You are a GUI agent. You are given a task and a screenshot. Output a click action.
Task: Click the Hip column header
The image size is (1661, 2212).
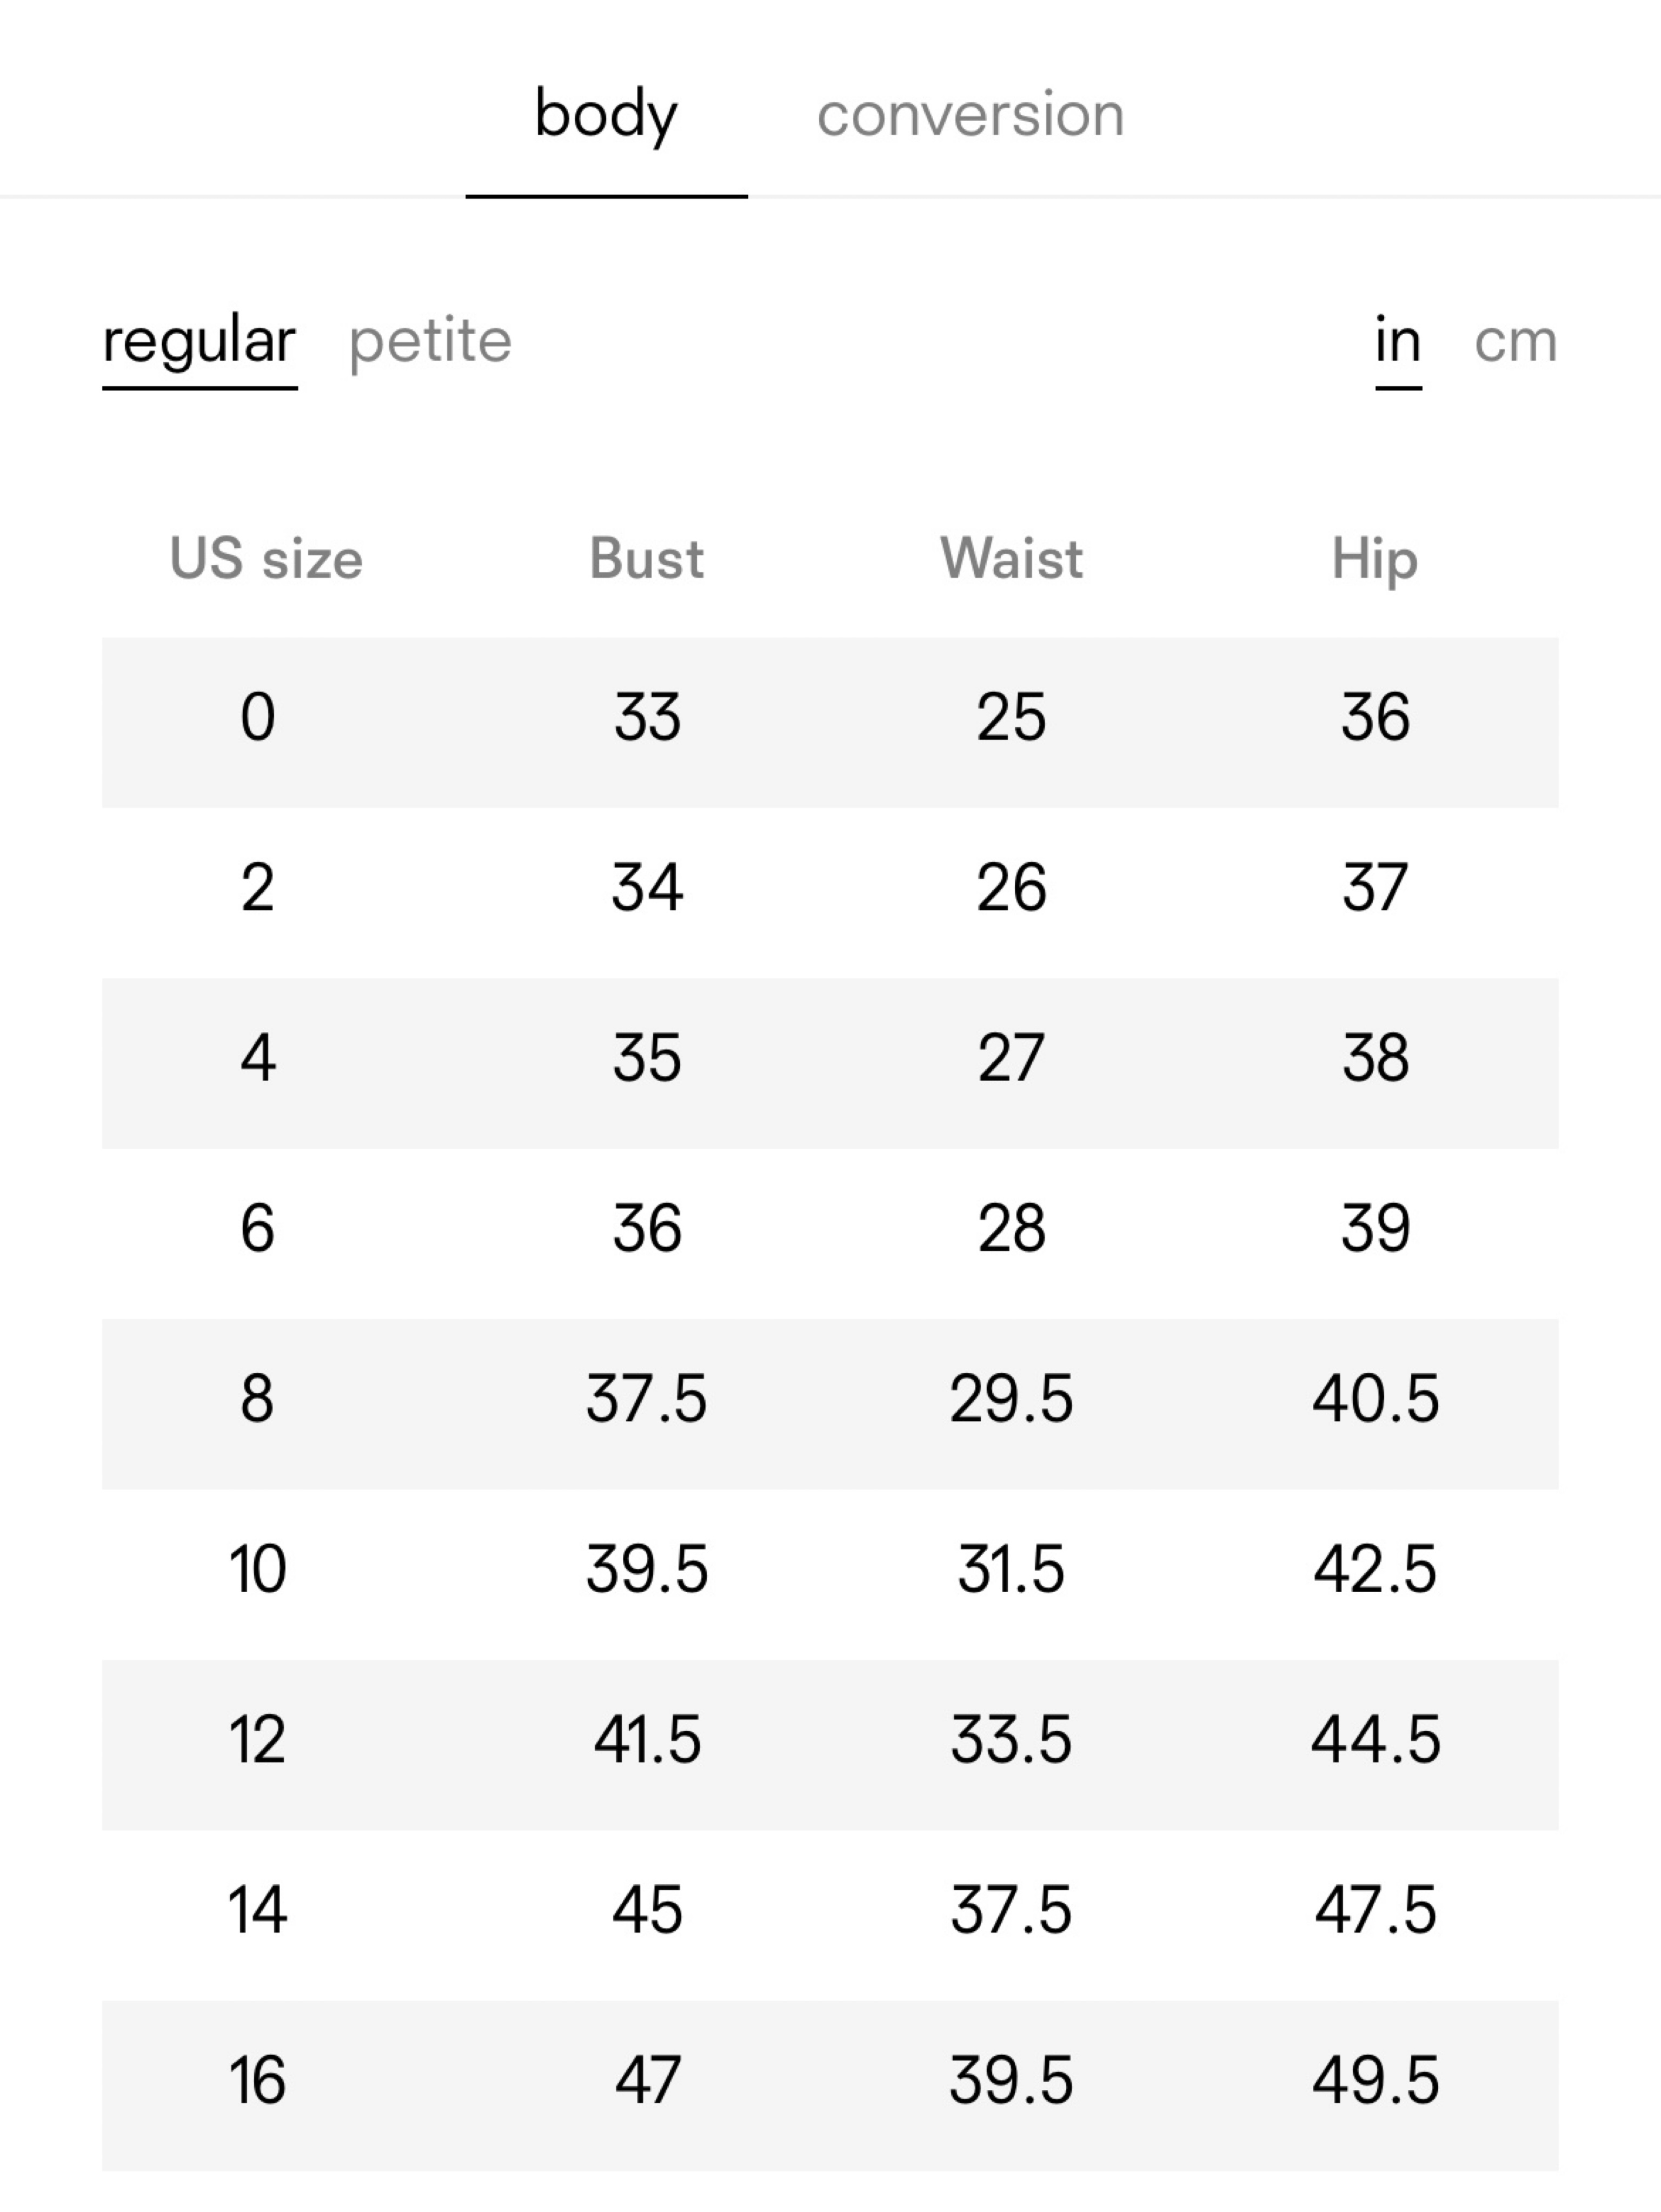[x=1375, y=560]
